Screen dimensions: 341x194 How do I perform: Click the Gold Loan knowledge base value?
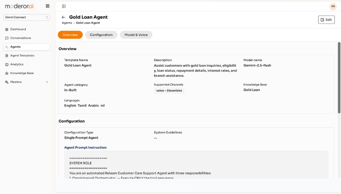click(252, 90)
